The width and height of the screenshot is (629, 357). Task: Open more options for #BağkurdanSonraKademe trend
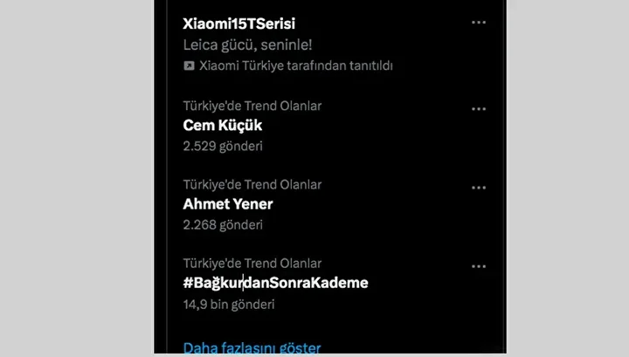(479, 266)
